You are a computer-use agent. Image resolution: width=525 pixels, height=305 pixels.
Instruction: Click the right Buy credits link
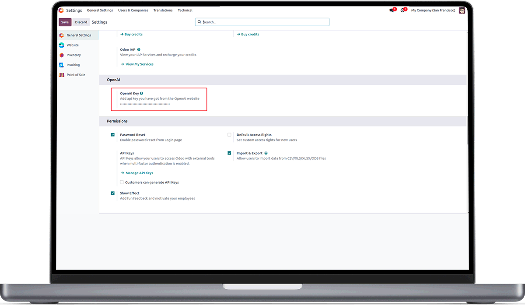pos(248,34)
